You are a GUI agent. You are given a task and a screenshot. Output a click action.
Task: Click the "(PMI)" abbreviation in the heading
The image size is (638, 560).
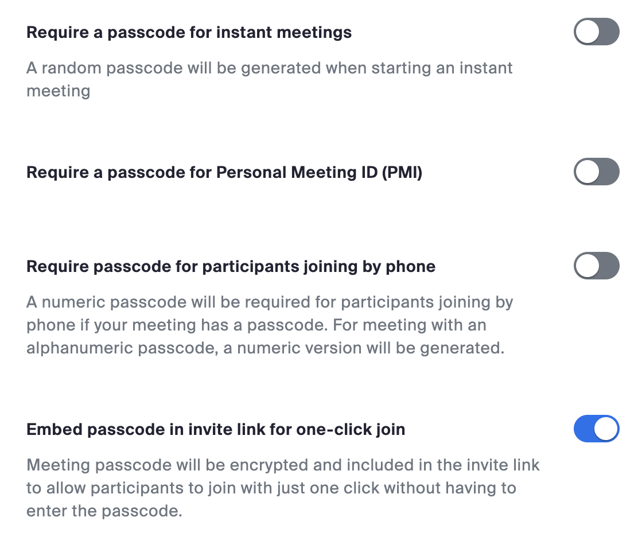402,172
